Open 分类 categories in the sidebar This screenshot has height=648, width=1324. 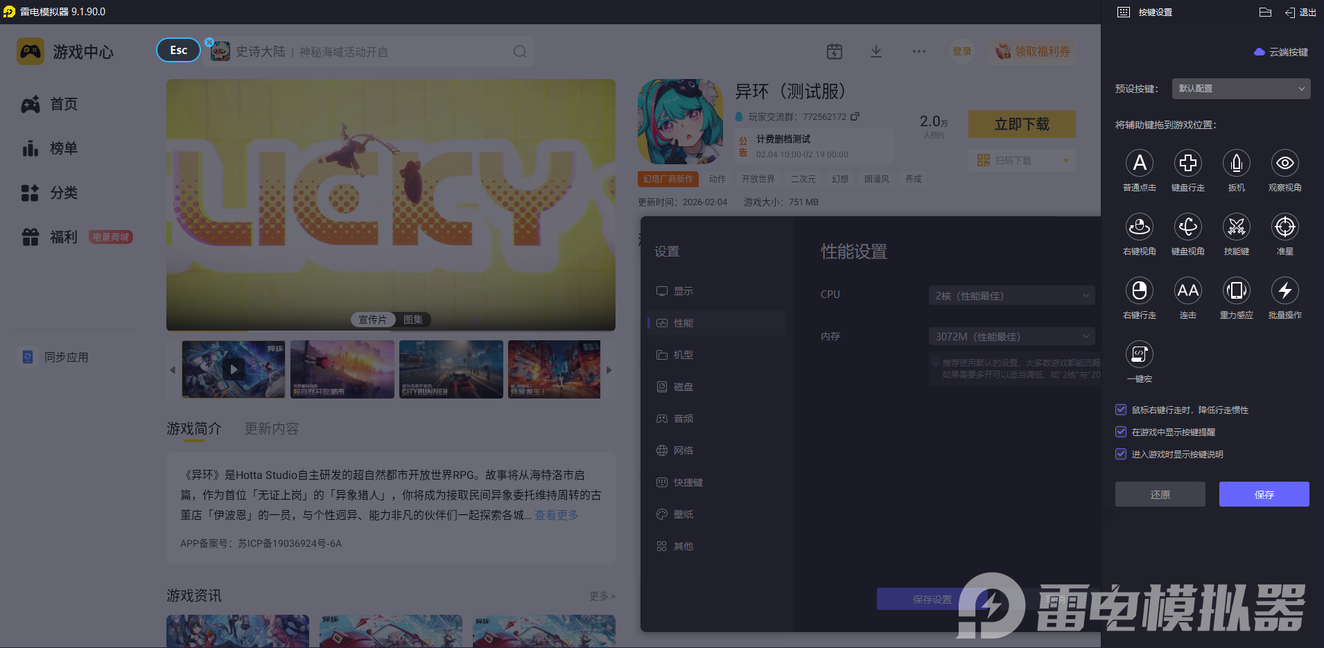pos(50,193)
